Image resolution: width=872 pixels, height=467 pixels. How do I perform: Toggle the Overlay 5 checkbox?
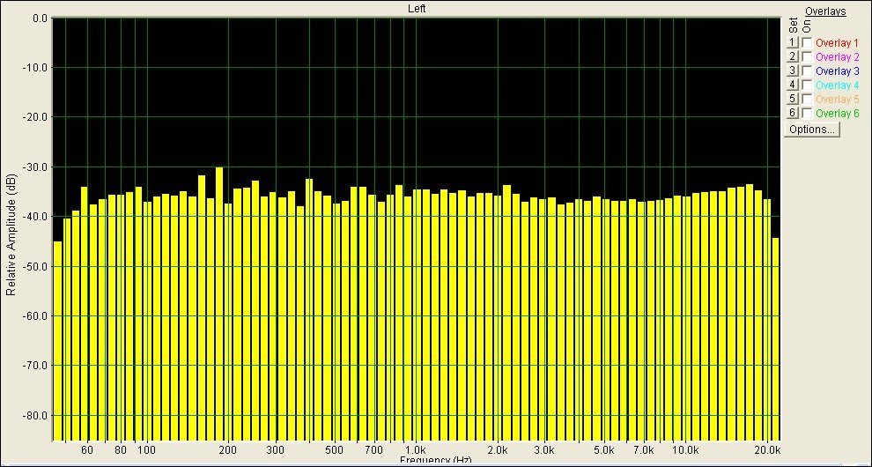(807, 99)
